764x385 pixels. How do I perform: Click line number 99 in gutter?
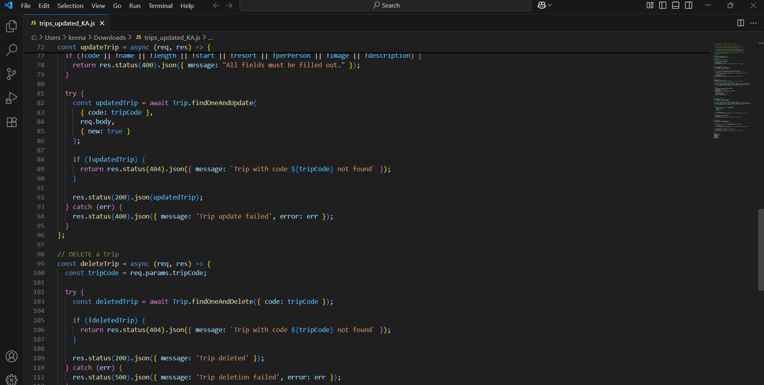[x=41, y=264]
